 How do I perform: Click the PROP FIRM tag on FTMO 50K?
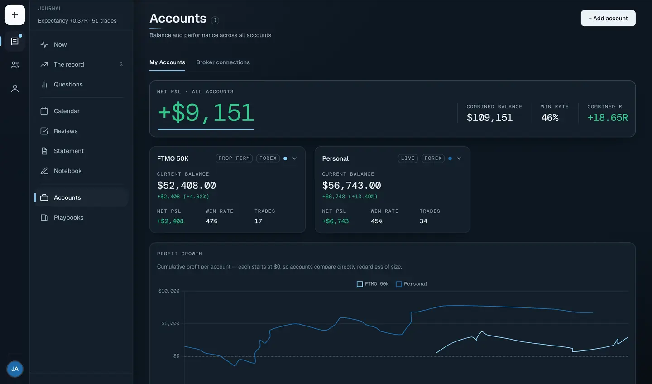[234, 158]
